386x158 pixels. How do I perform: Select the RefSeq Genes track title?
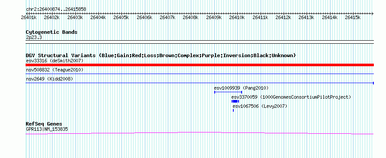pyautogui.click(x=44, y=124)
